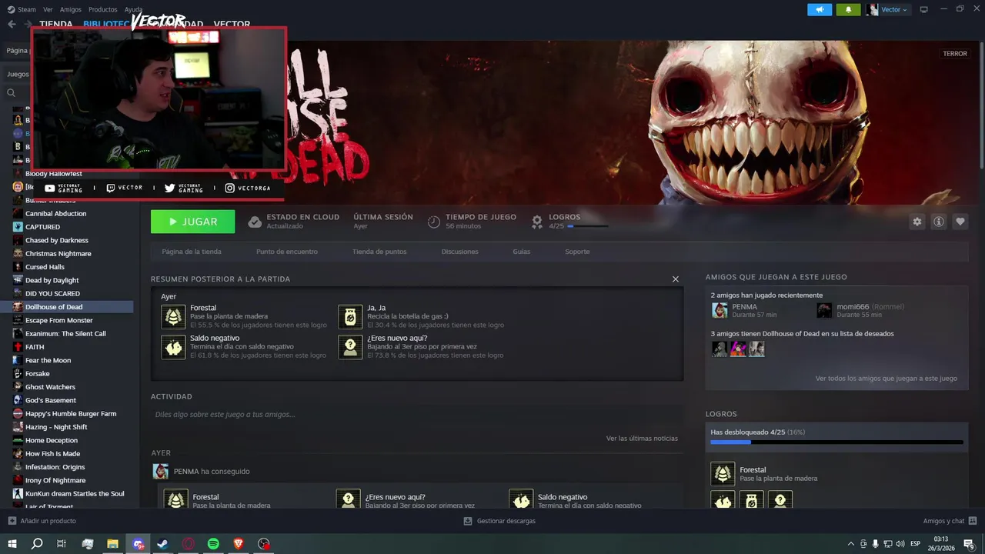Select Dollhouse of Dead in library list
Screen dimensions: 985x554
[x=67, y=307]
